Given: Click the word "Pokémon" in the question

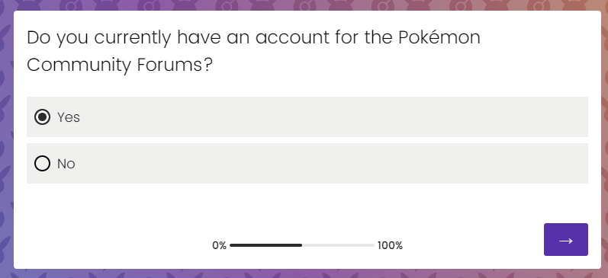Looking at the screenshot, I should (x=439, y=37).
